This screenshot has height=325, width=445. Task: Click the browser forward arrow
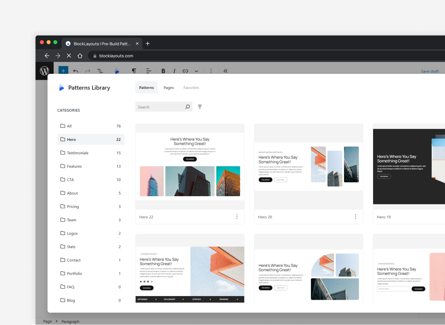(58, 56)
